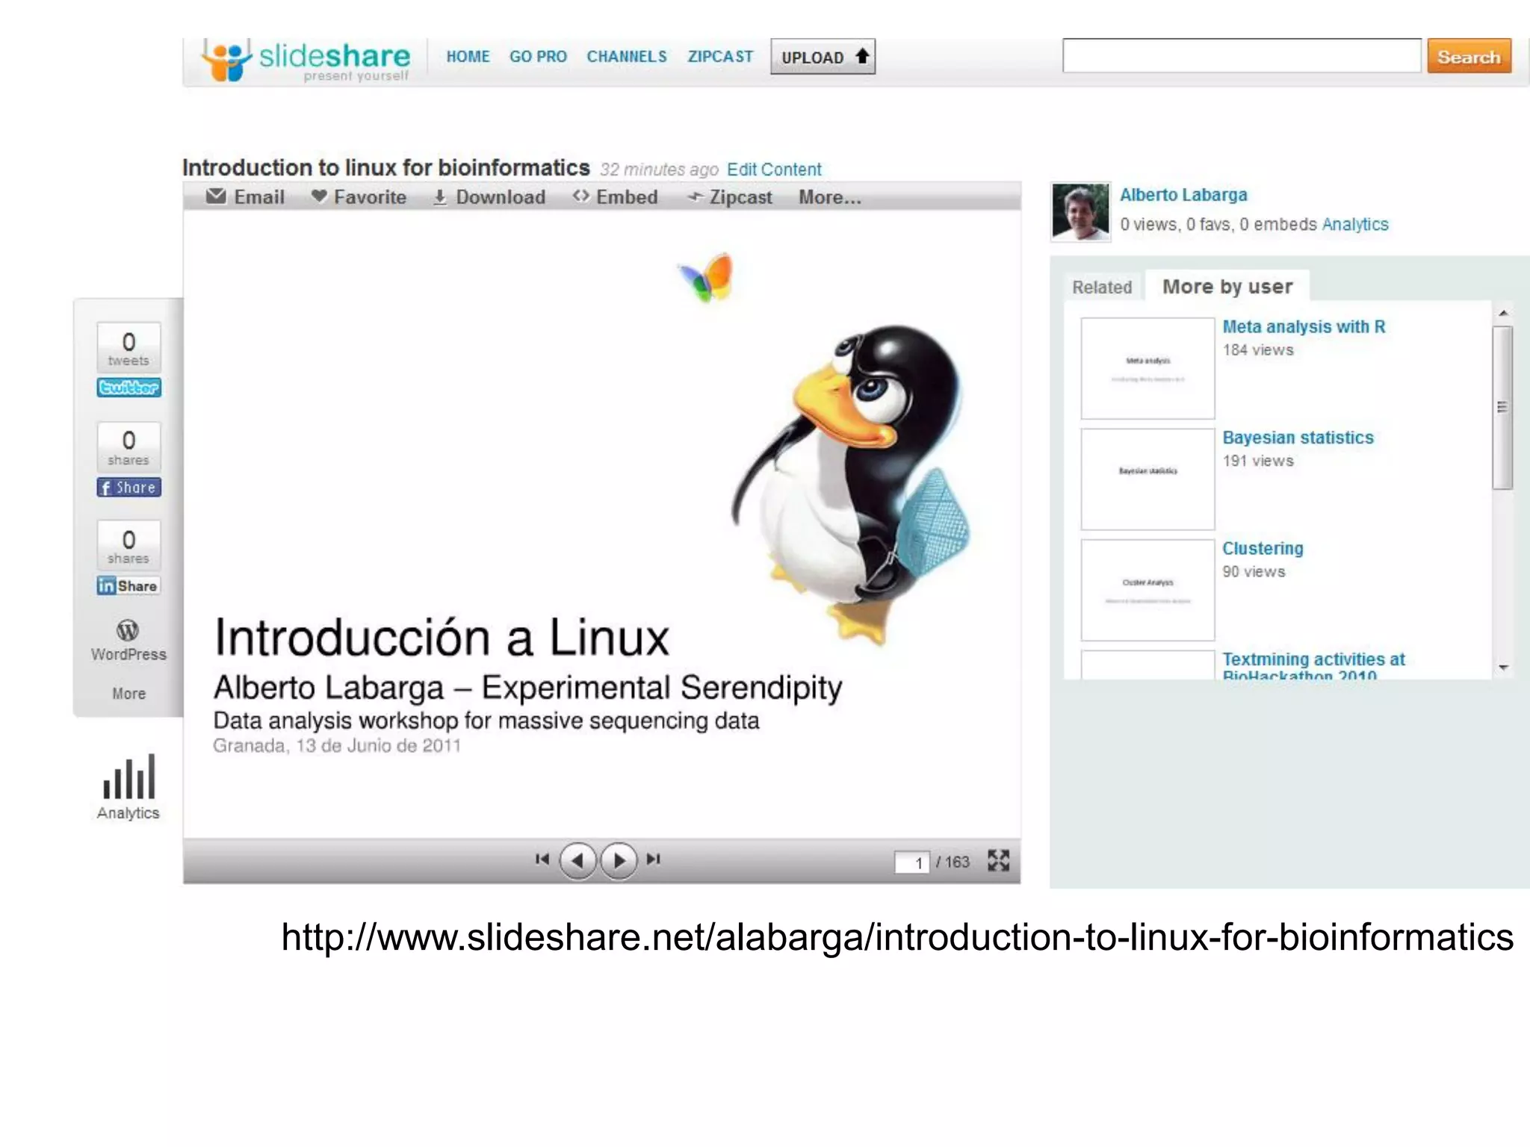
Task: Click the "184 views" text
Action: click(x=1258, y=350)
